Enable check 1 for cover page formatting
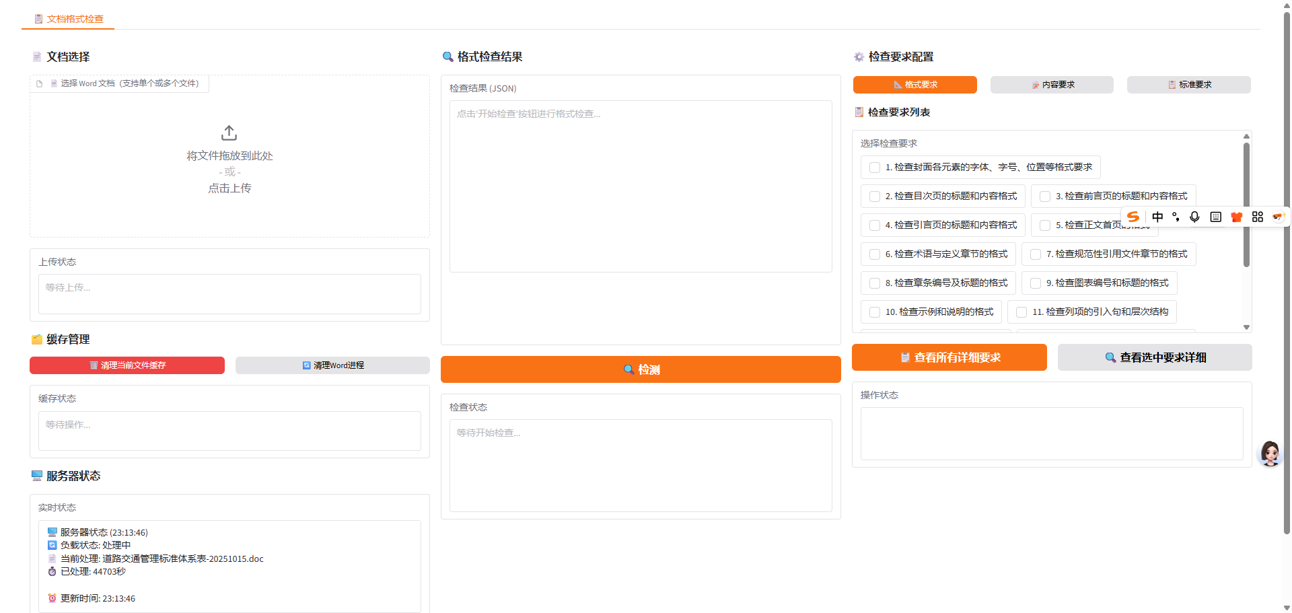Viewport: 1292px width, 613px height. coord(875,168)
